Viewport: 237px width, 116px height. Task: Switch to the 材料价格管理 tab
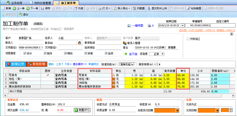[41, 3]
